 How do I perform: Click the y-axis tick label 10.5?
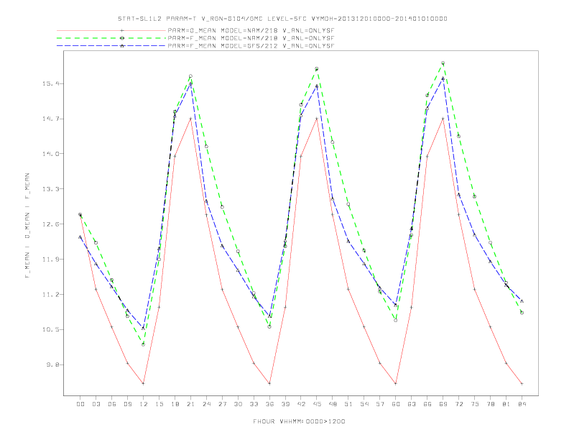[51, 329]
